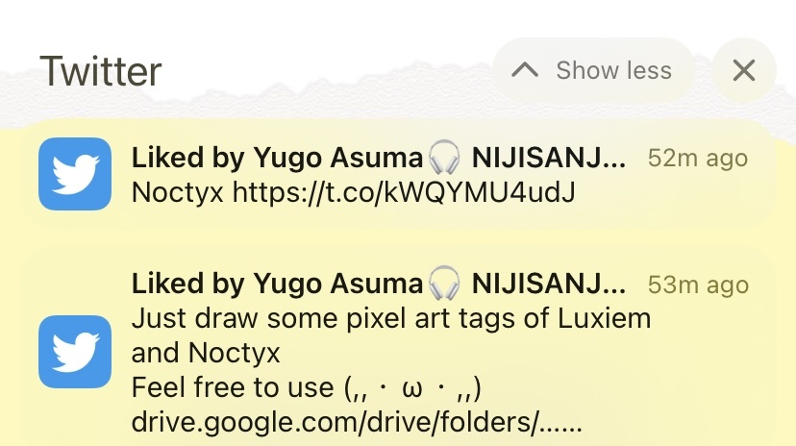Click the 53m ago timestamp
The height and width of the screenshot is (446, 796).
point(698,285)
